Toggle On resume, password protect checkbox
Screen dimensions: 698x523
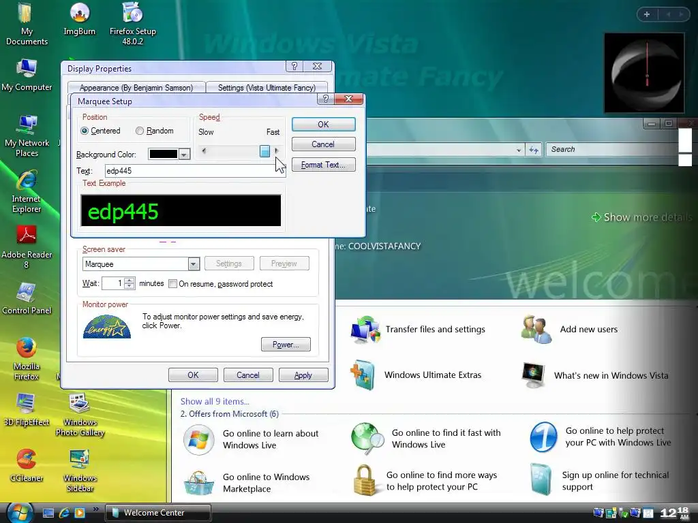pyautogui.click(x=172, y=284)
